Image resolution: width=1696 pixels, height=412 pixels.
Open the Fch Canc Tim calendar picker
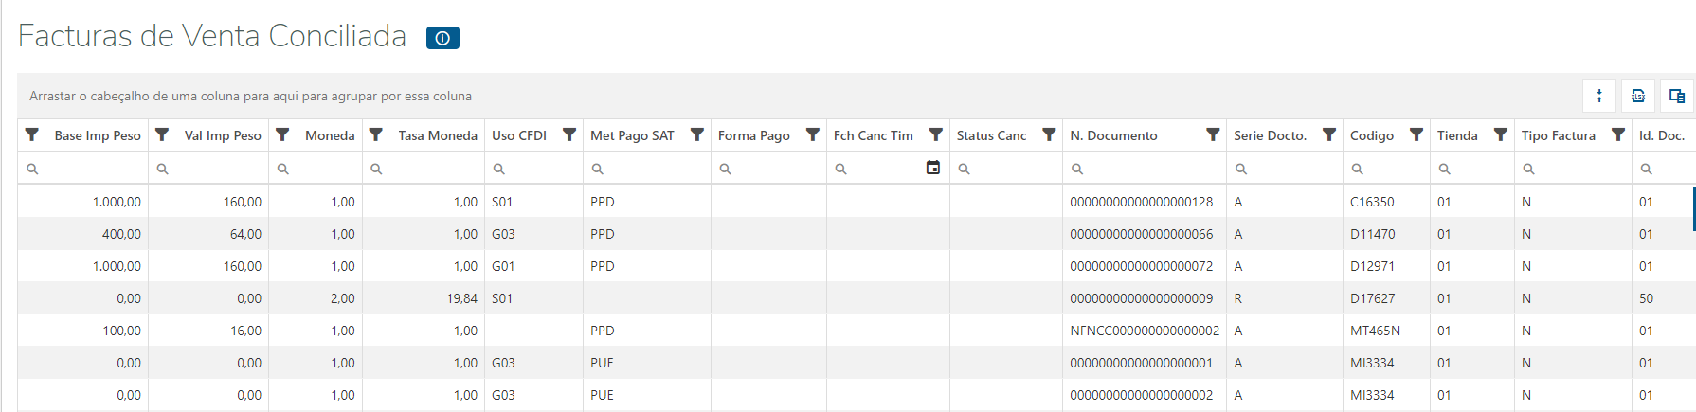[932, 168]
